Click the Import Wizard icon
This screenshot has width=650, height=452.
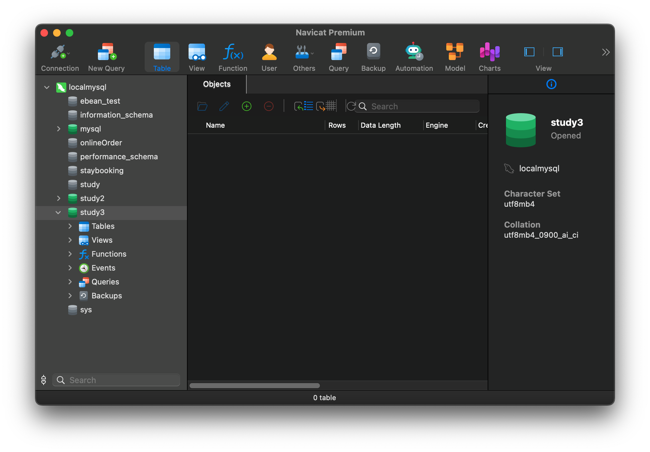(303, 106)
